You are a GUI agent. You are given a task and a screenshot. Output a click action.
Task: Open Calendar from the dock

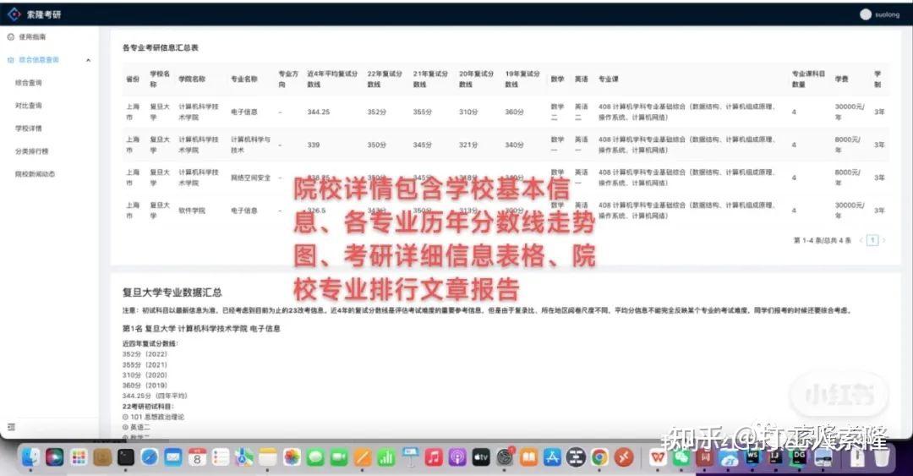click(197, 457)
